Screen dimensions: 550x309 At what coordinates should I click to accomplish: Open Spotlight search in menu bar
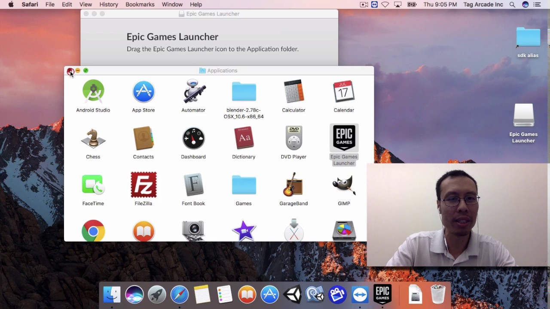tap(512, 4)
